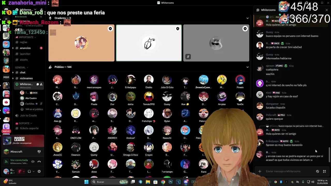
Task: Click moderator shield on middle speaker tile
Action: click(178, 29)
